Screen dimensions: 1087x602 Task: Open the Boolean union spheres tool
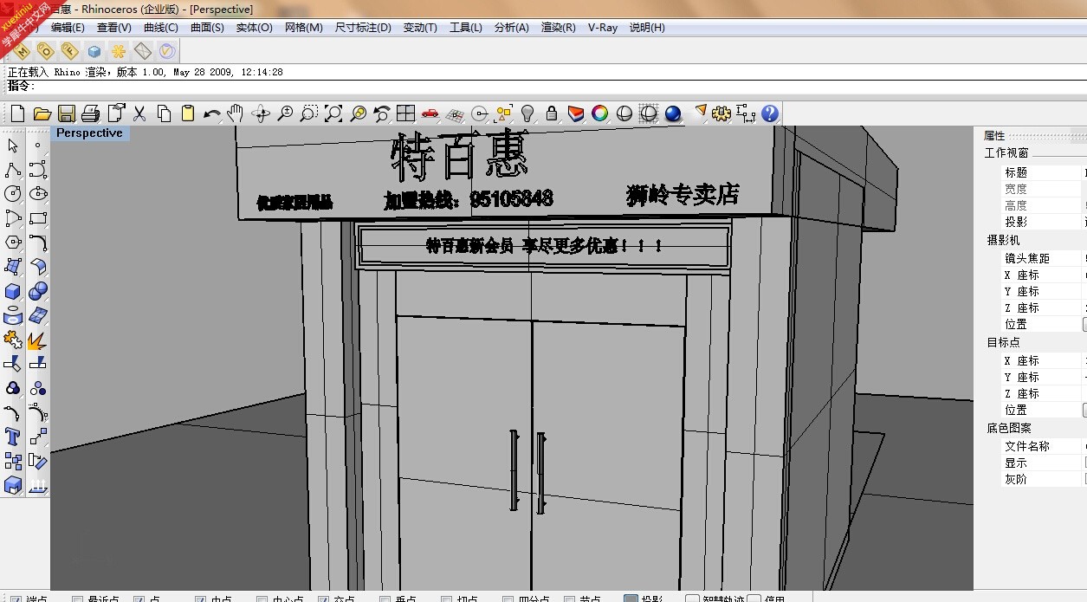pos(37,291)
